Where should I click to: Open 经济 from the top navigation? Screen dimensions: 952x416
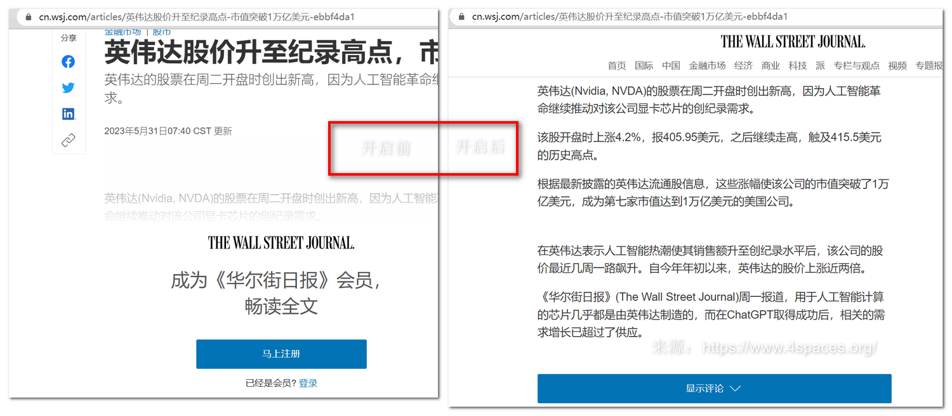(743, 65)
